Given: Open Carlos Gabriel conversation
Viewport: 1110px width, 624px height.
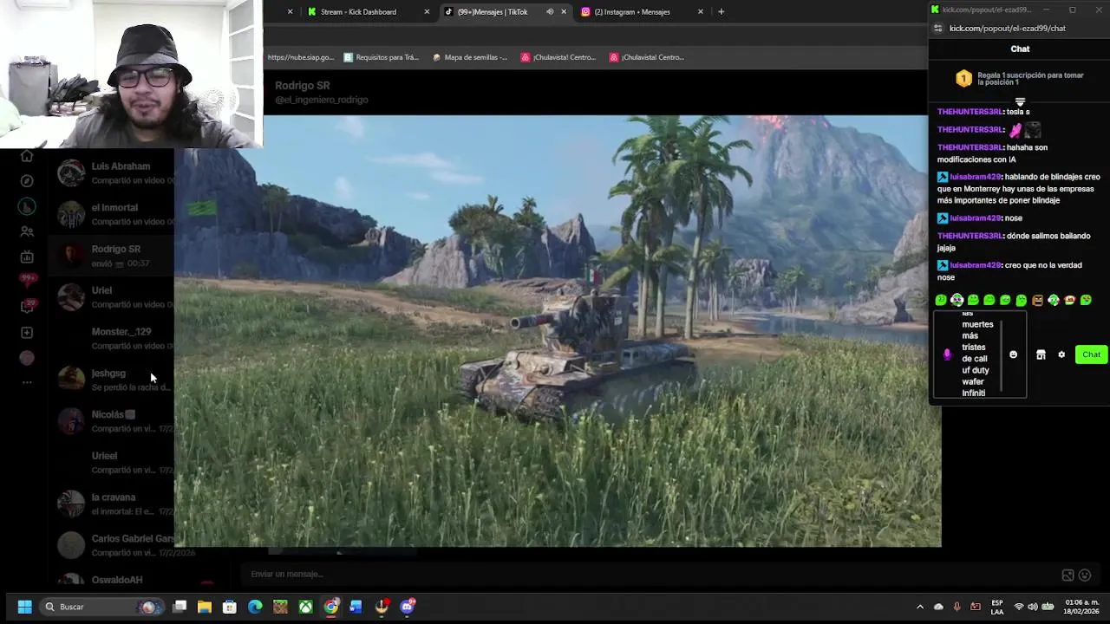Looking at the screenshot, I should (111, 545).
